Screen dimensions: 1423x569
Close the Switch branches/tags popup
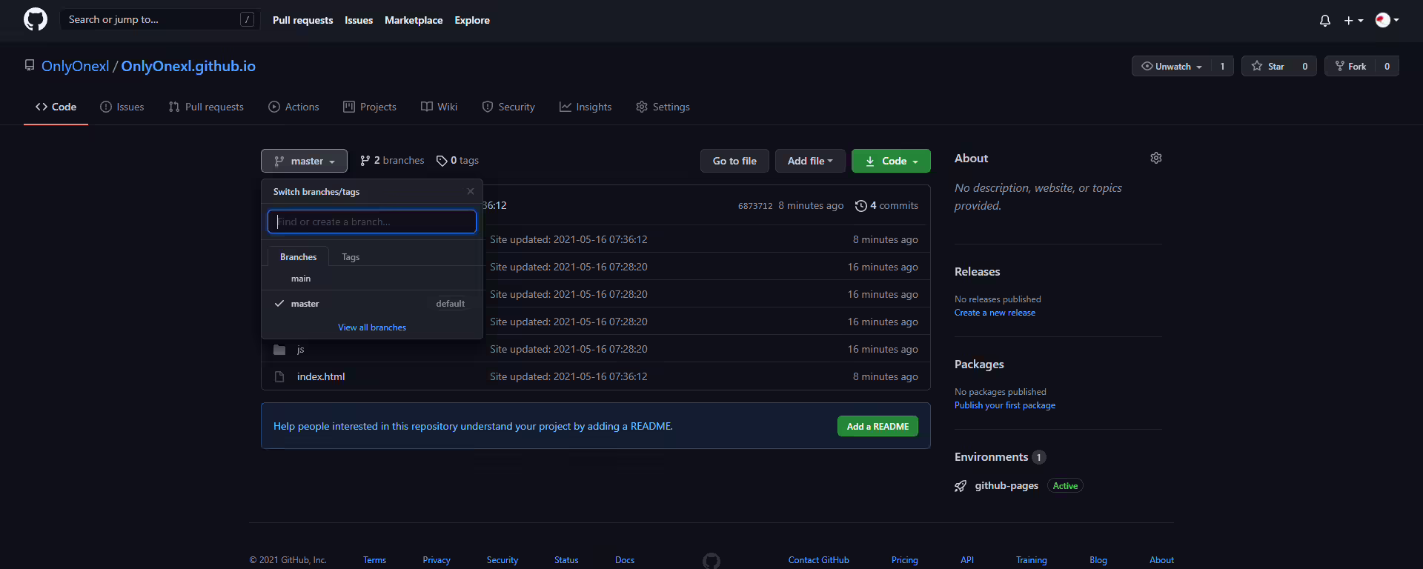[x=471, y=191]
